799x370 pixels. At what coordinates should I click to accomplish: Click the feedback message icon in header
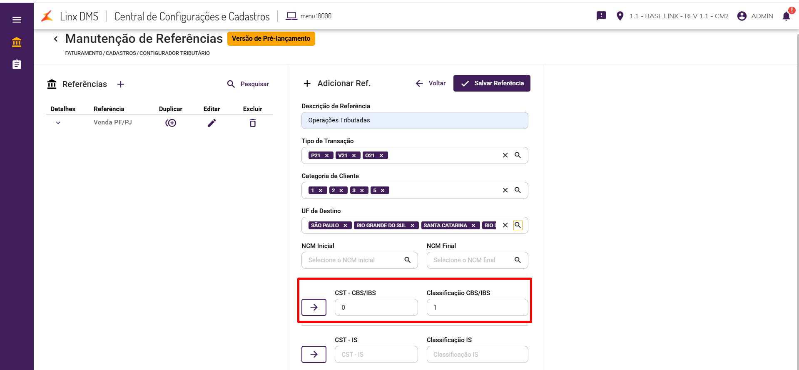tap(601, 16)
